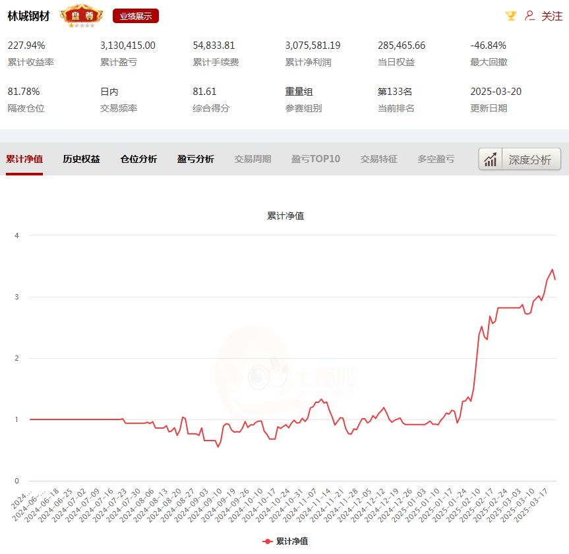This screenshot has height=554, width=569.
Task: Click the 54,833.81 fee value
Action: click(x=214, y=46)
